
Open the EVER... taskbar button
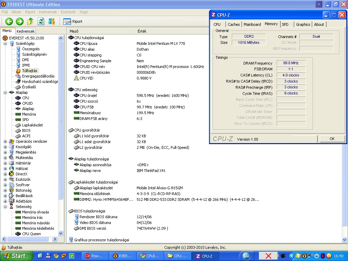coord(122,256)
